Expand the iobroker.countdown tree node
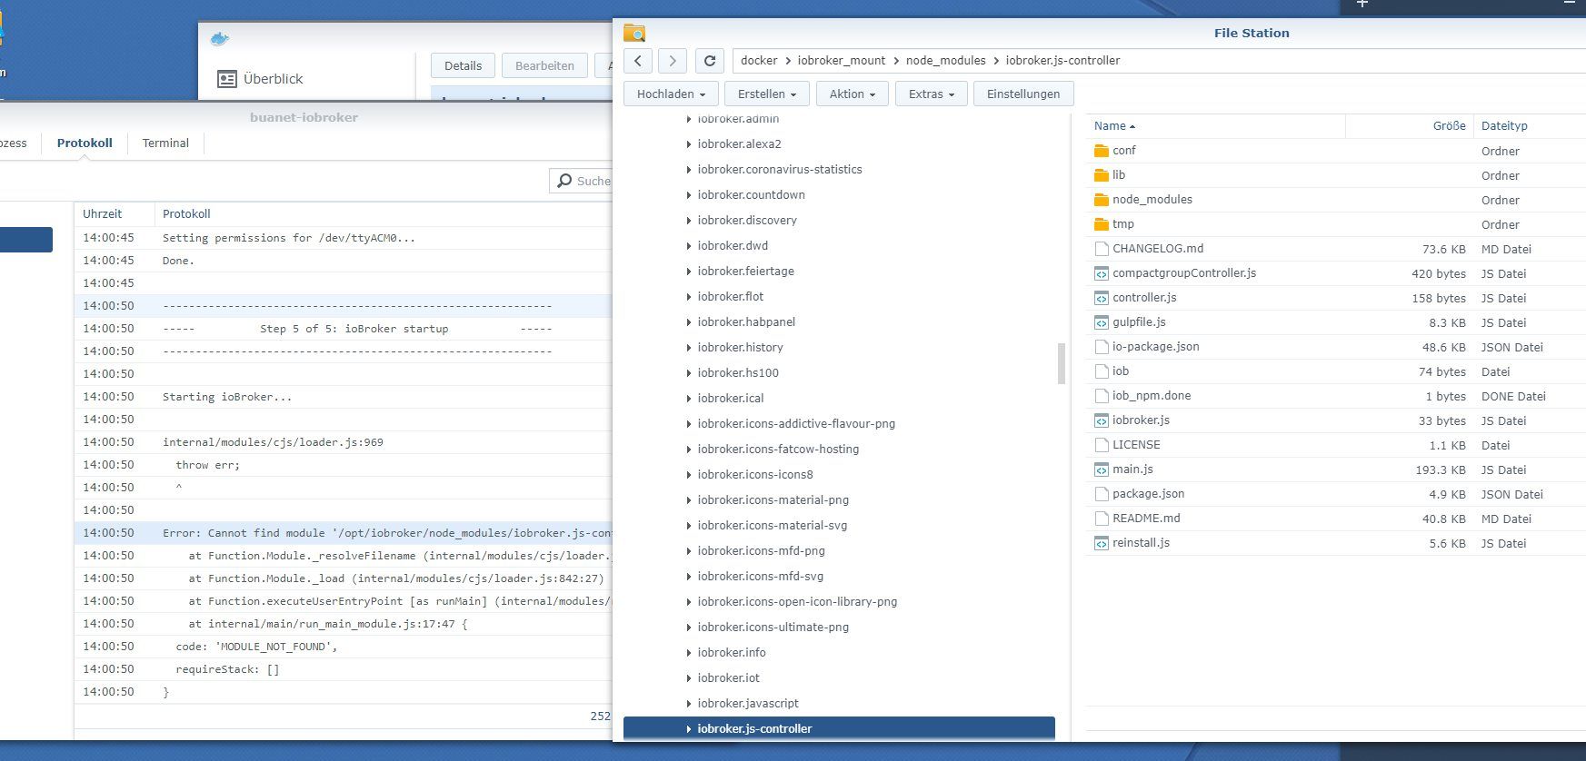 coord(689,195)
